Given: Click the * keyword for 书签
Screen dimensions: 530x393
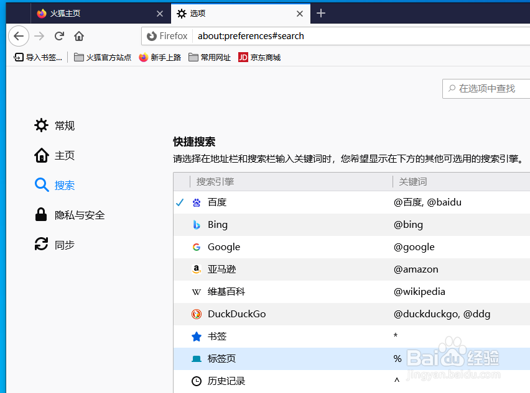Looking at the screenshot, I should tap(396, 335).
